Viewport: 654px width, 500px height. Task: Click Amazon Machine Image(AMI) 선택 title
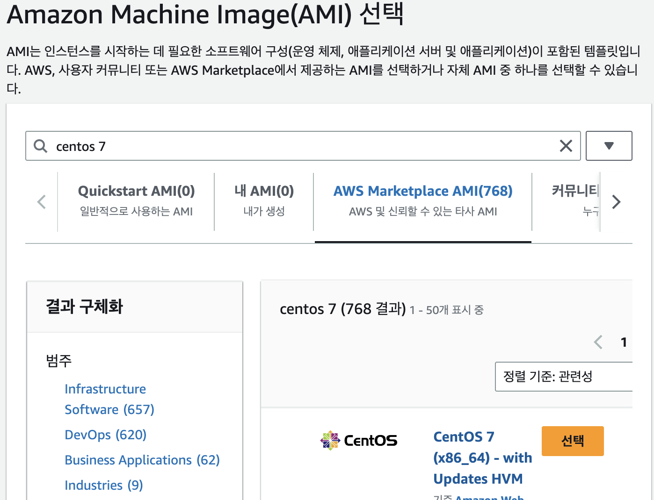coord(205,14)
